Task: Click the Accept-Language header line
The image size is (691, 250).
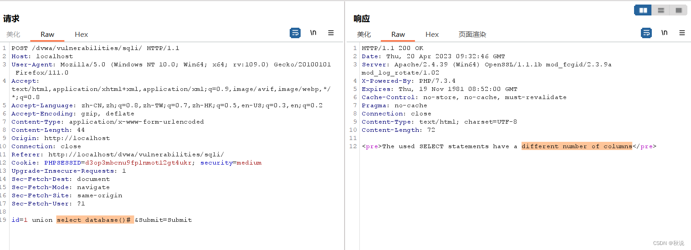Action: coord(167,105)
